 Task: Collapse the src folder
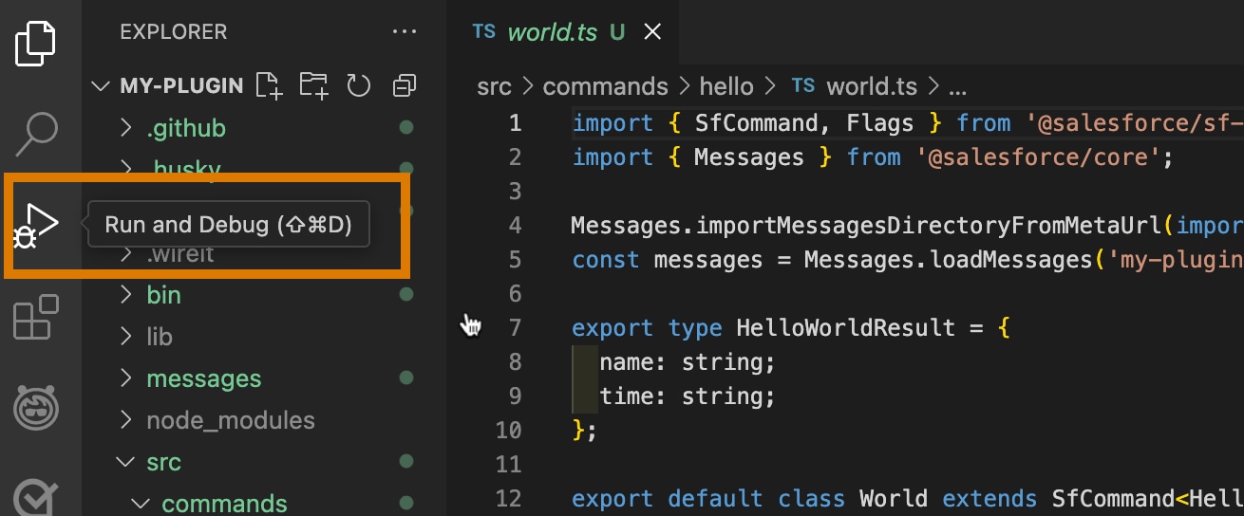coord(124,462)
